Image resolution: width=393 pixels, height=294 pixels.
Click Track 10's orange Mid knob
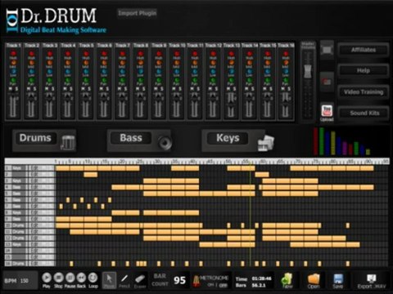[177, 62]
